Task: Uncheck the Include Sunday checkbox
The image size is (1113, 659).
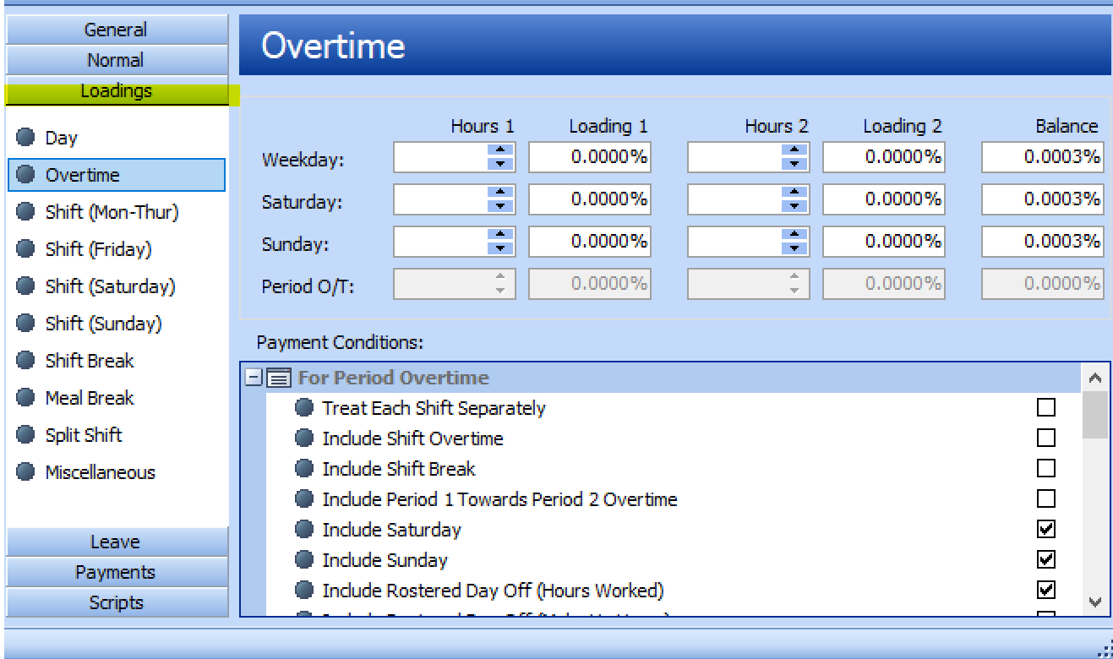Action: (x=1046, y=560)
